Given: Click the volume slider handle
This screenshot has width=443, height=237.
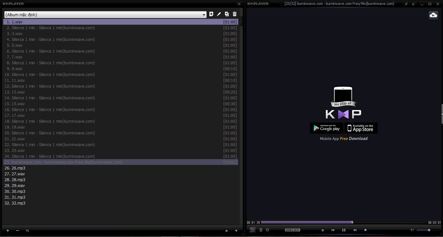Looking at the screenshot, I should point(429,230).
